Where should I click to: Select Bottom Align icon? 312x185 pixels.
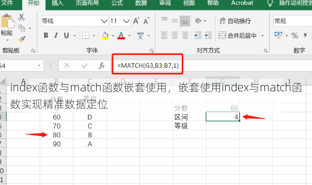click(x=185, y=21)
